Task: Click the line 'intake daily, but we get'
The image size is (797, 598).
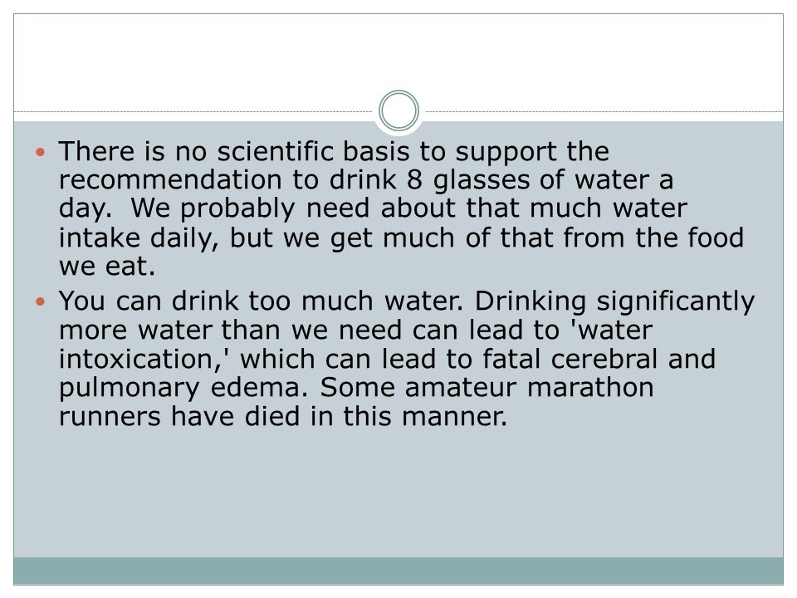Action: click(x=216, y=238)
